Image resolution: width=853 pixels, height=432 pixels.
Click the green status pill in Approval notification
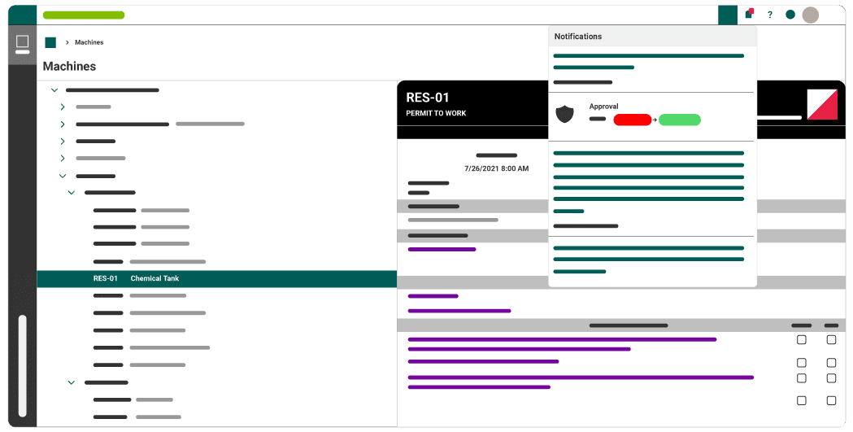679,120
